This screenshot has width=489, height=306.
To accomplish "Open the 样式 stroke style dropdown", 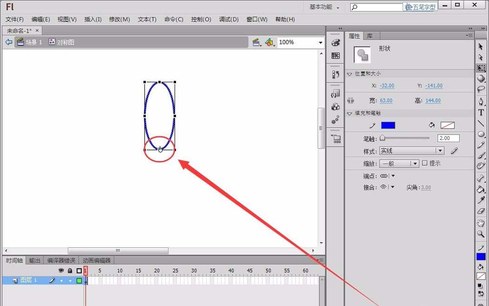I will click(x=412, y=151).
